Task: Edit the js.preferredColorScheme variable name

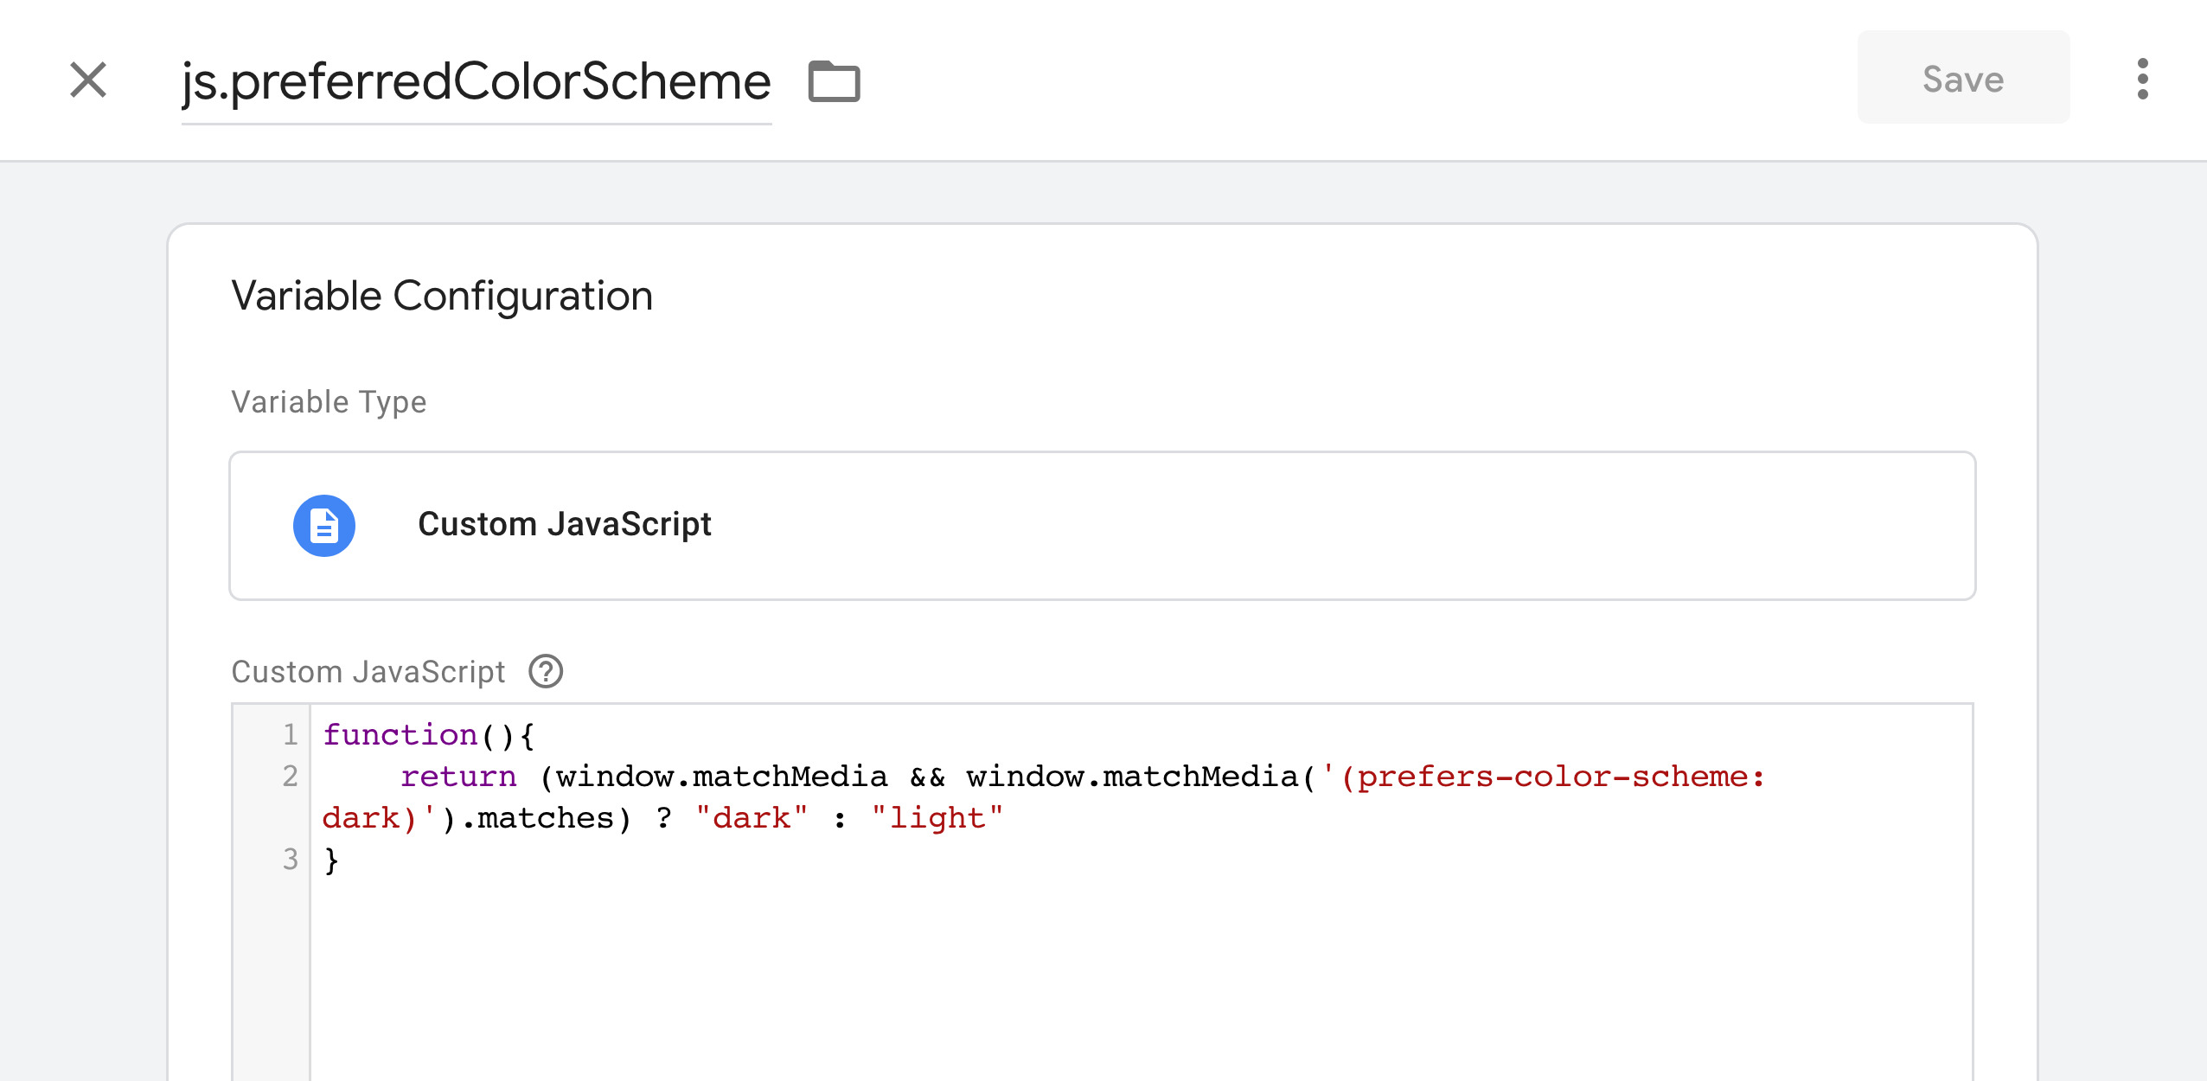Action: (x=476, y=82)
